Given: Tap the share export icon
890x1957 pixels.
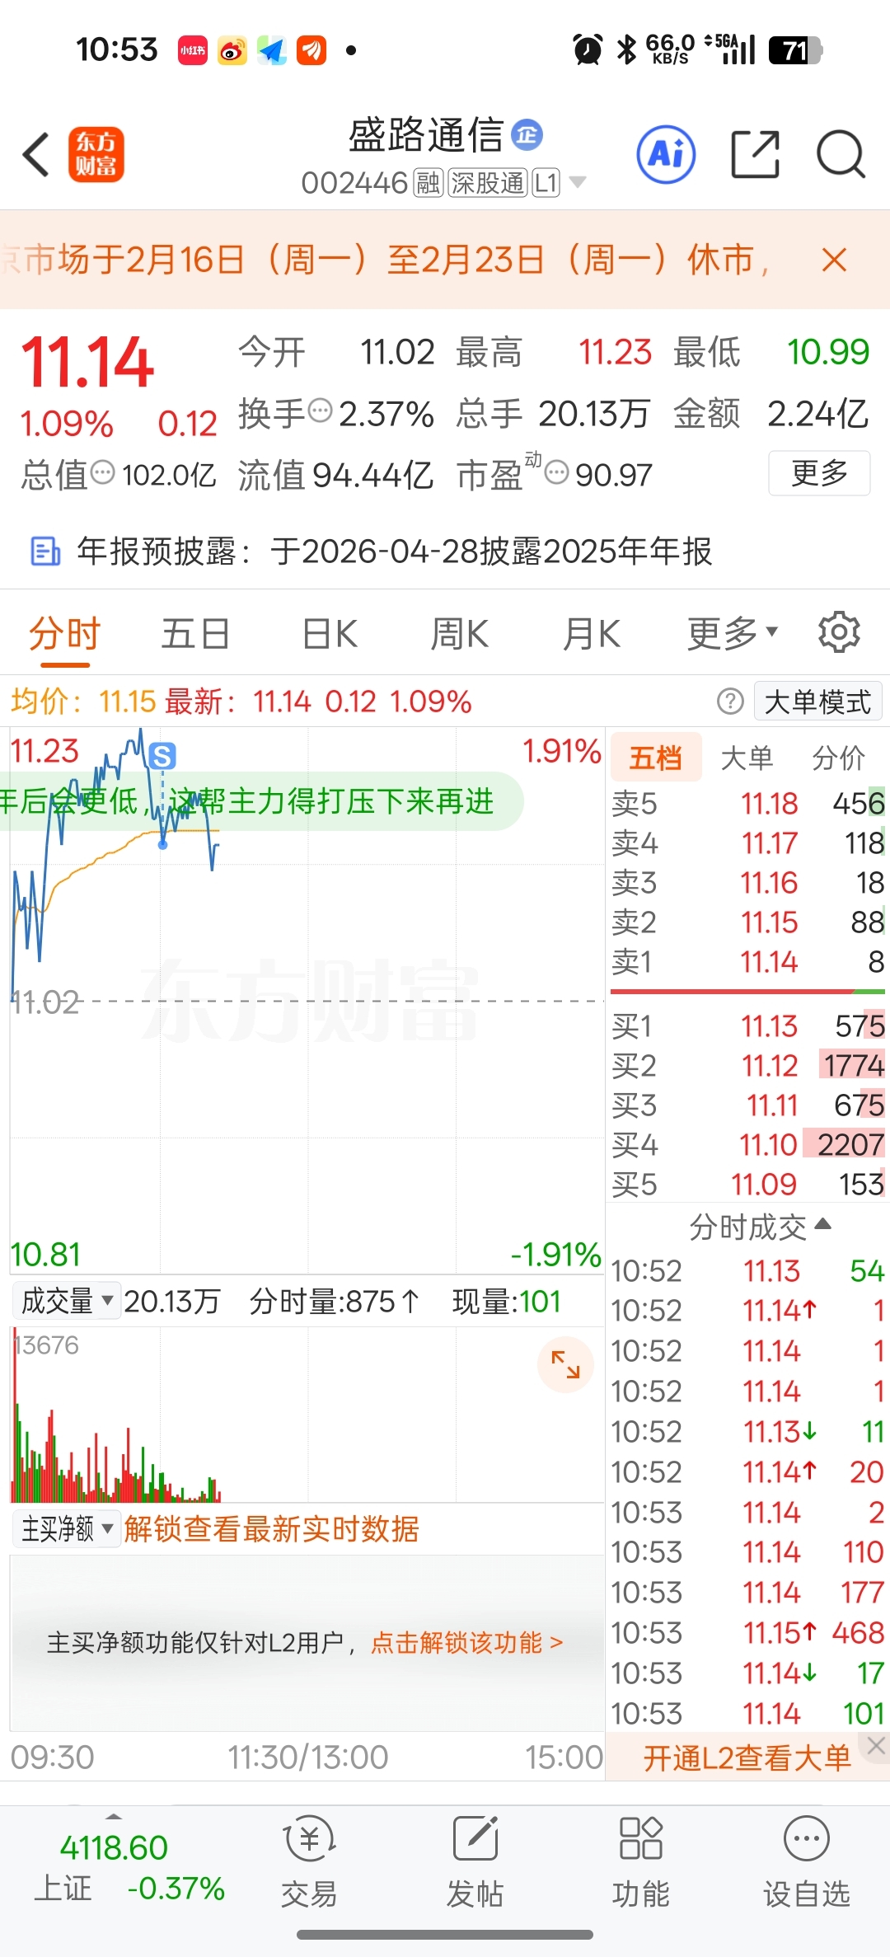Looking at the screenshot, I should (x=756, y=154).
